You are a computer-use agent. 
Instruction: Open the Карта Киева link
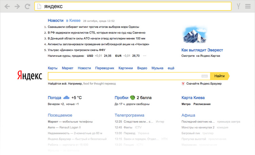tap(193, 97)
